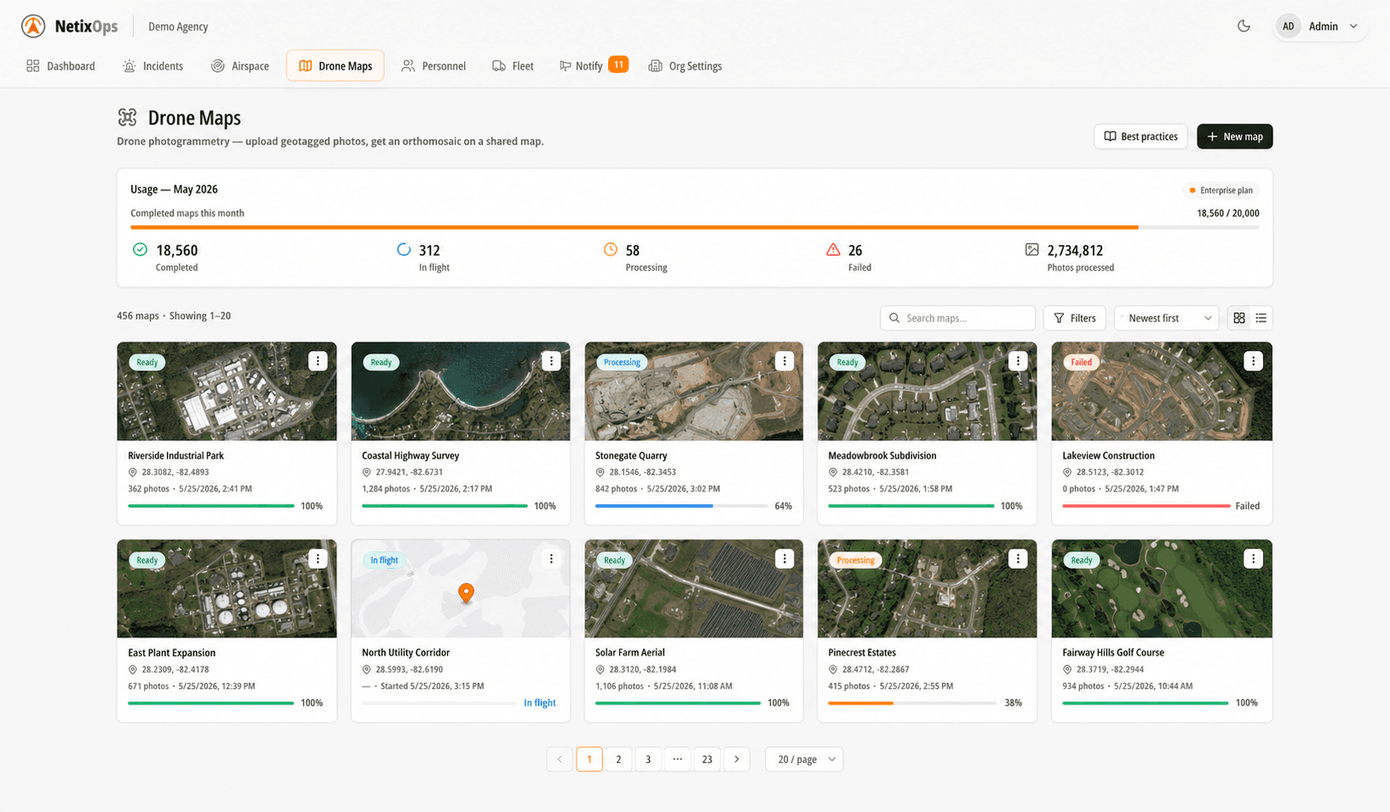
Task: Open options menu on East Plant Expansion card
Action: tap(318, 559)
